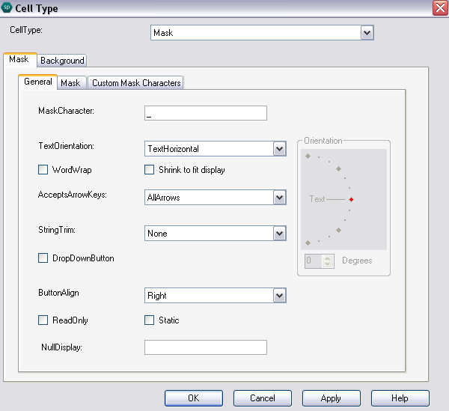449x411 pixels.
Task: Toggle the DropDownButton checkbox
Action: tap(43, 258)
